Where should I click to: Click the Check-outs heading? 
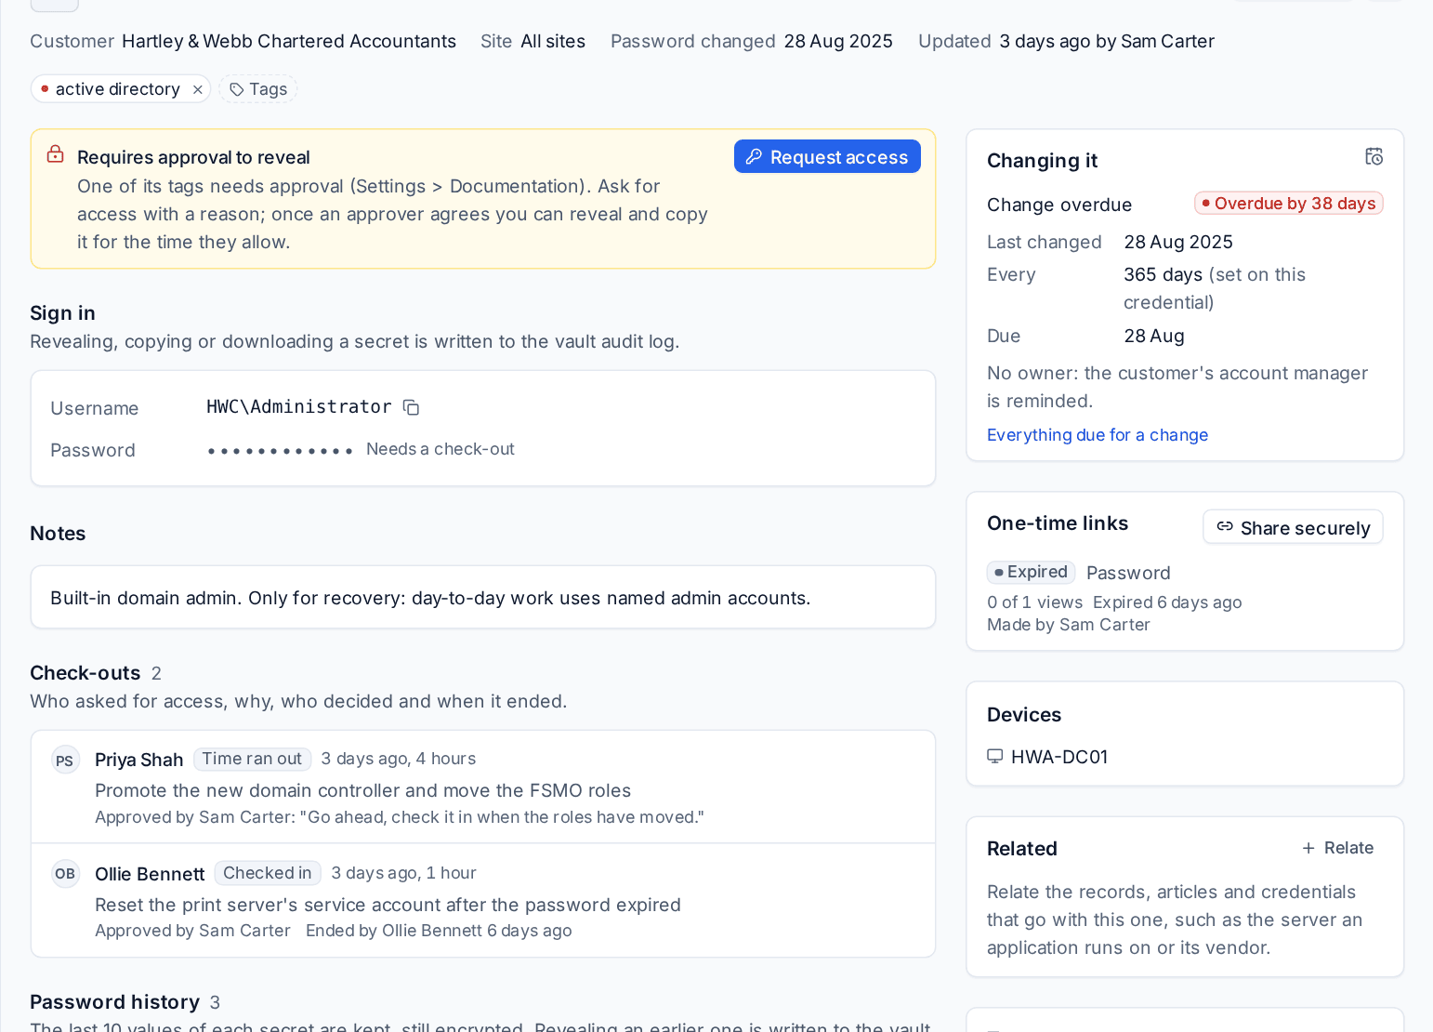coord(85,673)
